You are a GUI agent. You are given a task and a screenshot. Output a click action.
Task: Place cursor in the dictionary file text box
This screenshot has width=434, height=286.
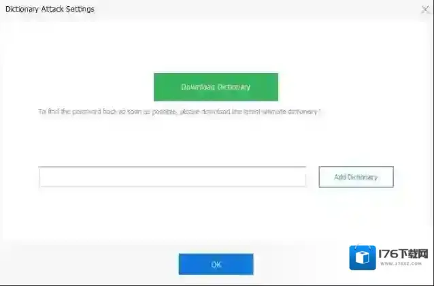(172, 177)
